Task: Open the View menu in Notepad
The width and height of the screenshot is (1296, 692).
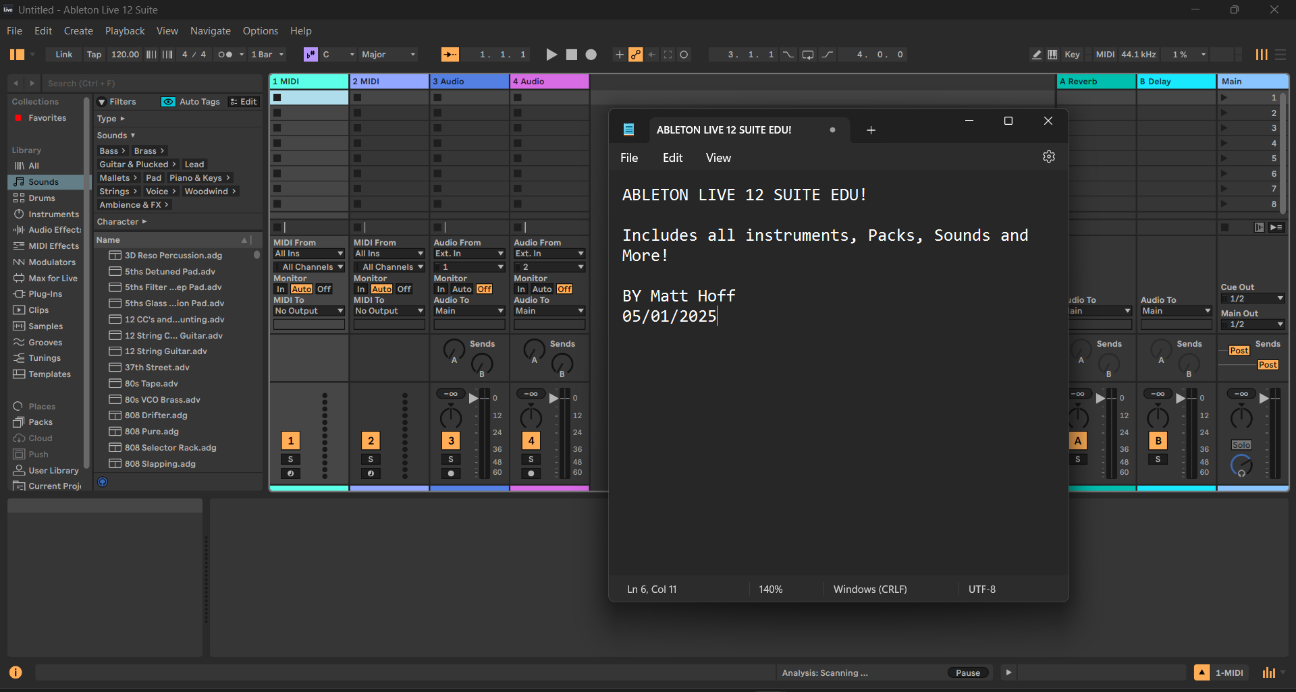Action: click(718, 158)
